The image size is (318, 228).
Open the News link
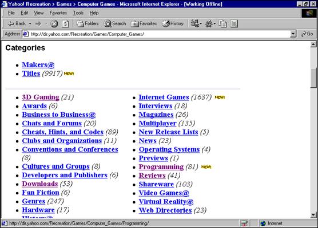[x=148, y=141]
